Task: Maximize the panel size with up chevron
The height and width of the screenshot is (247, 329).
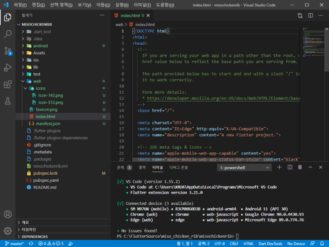Action: click(310, 167)
